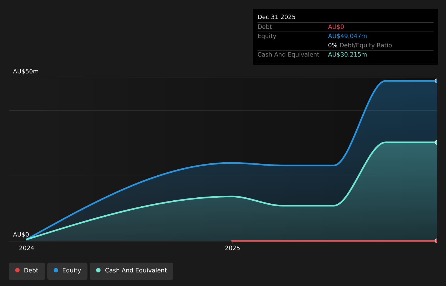This screenshot has height=286, width=446.
Task: Click the AU$0 y-axis label
Action: point(21,235)
